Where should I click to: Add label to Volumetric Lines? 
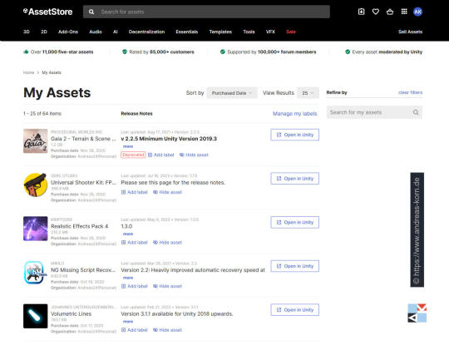pyautogui.click(x=135, y=330)
